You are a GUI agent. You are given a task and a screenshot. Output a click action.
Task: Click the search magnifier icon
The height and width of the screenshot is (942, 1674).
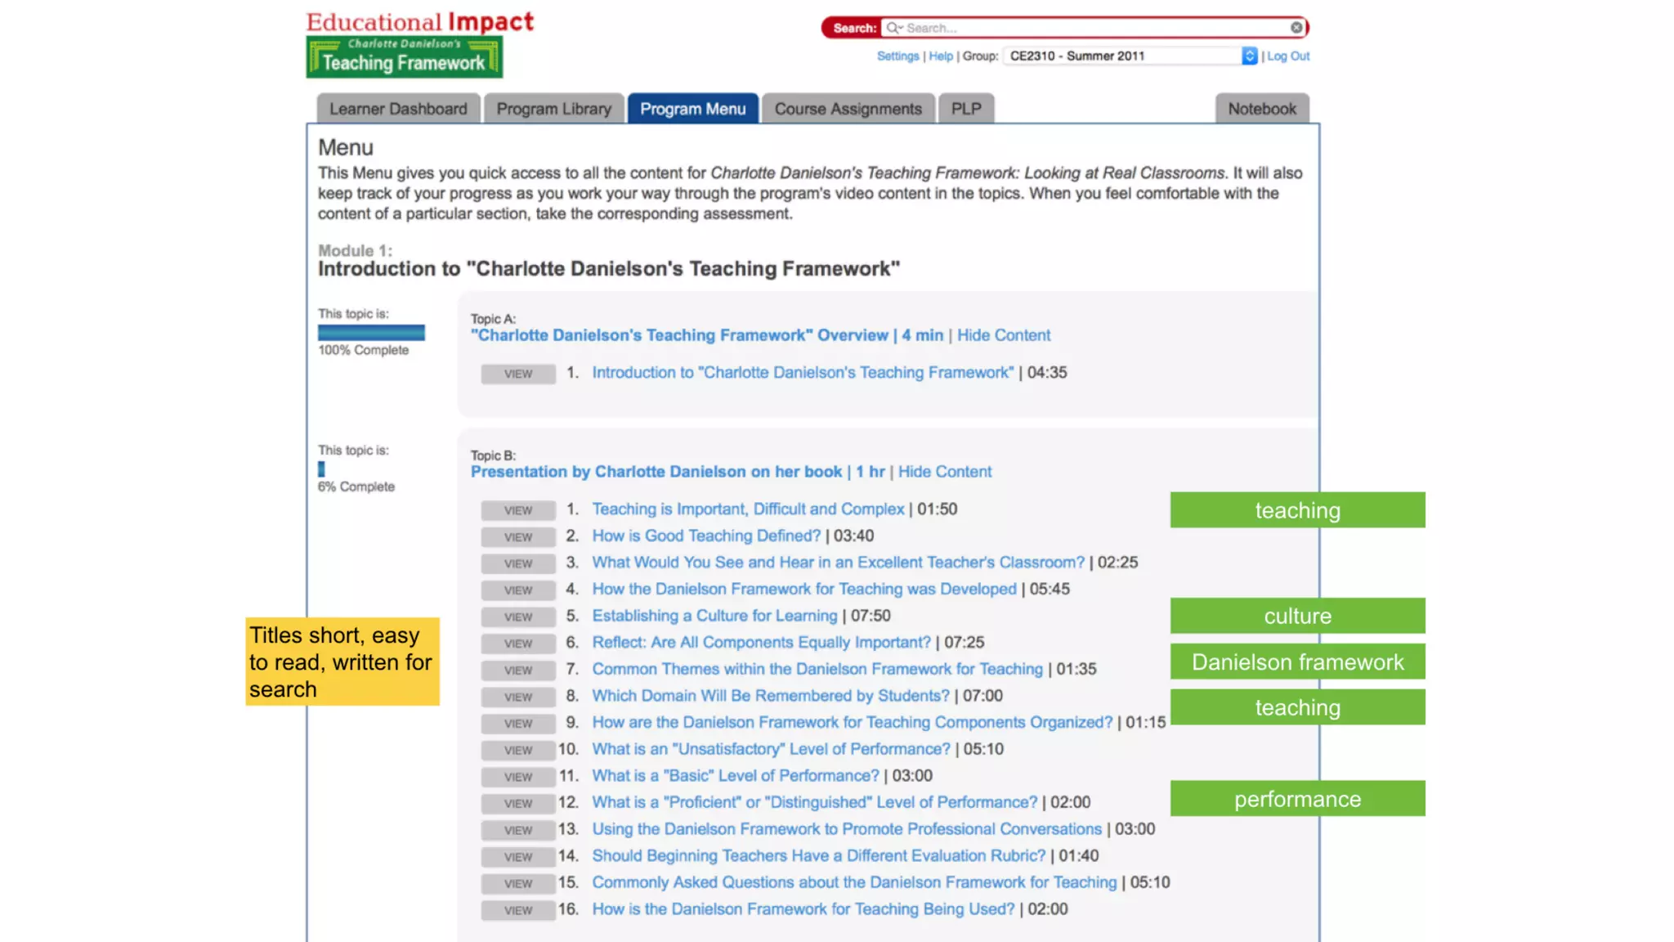point(893,28)
